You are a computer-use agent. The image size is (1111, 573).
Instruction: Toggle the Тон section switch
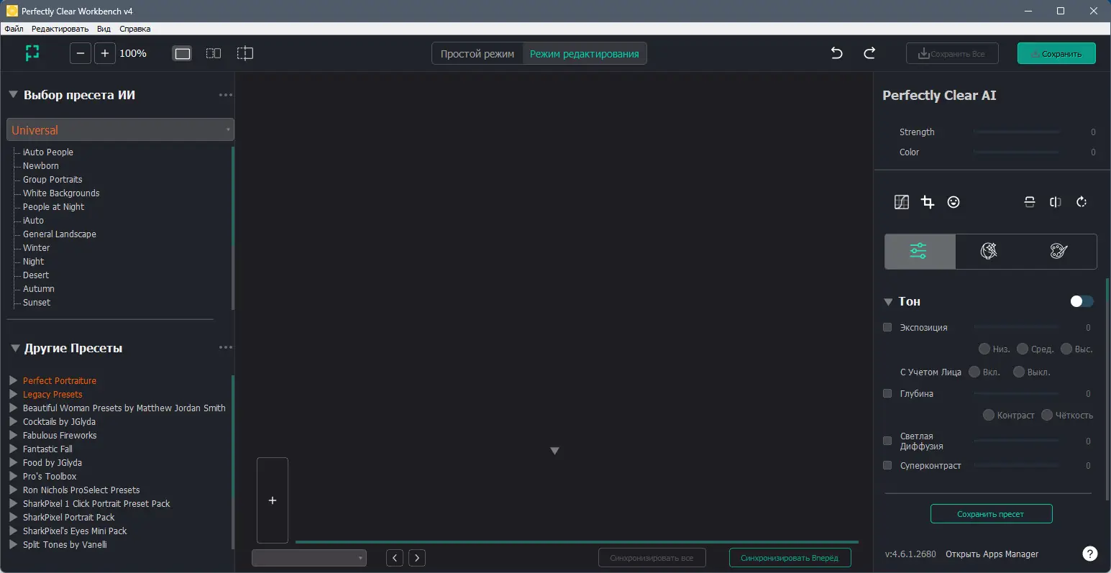pos(1082,301)
